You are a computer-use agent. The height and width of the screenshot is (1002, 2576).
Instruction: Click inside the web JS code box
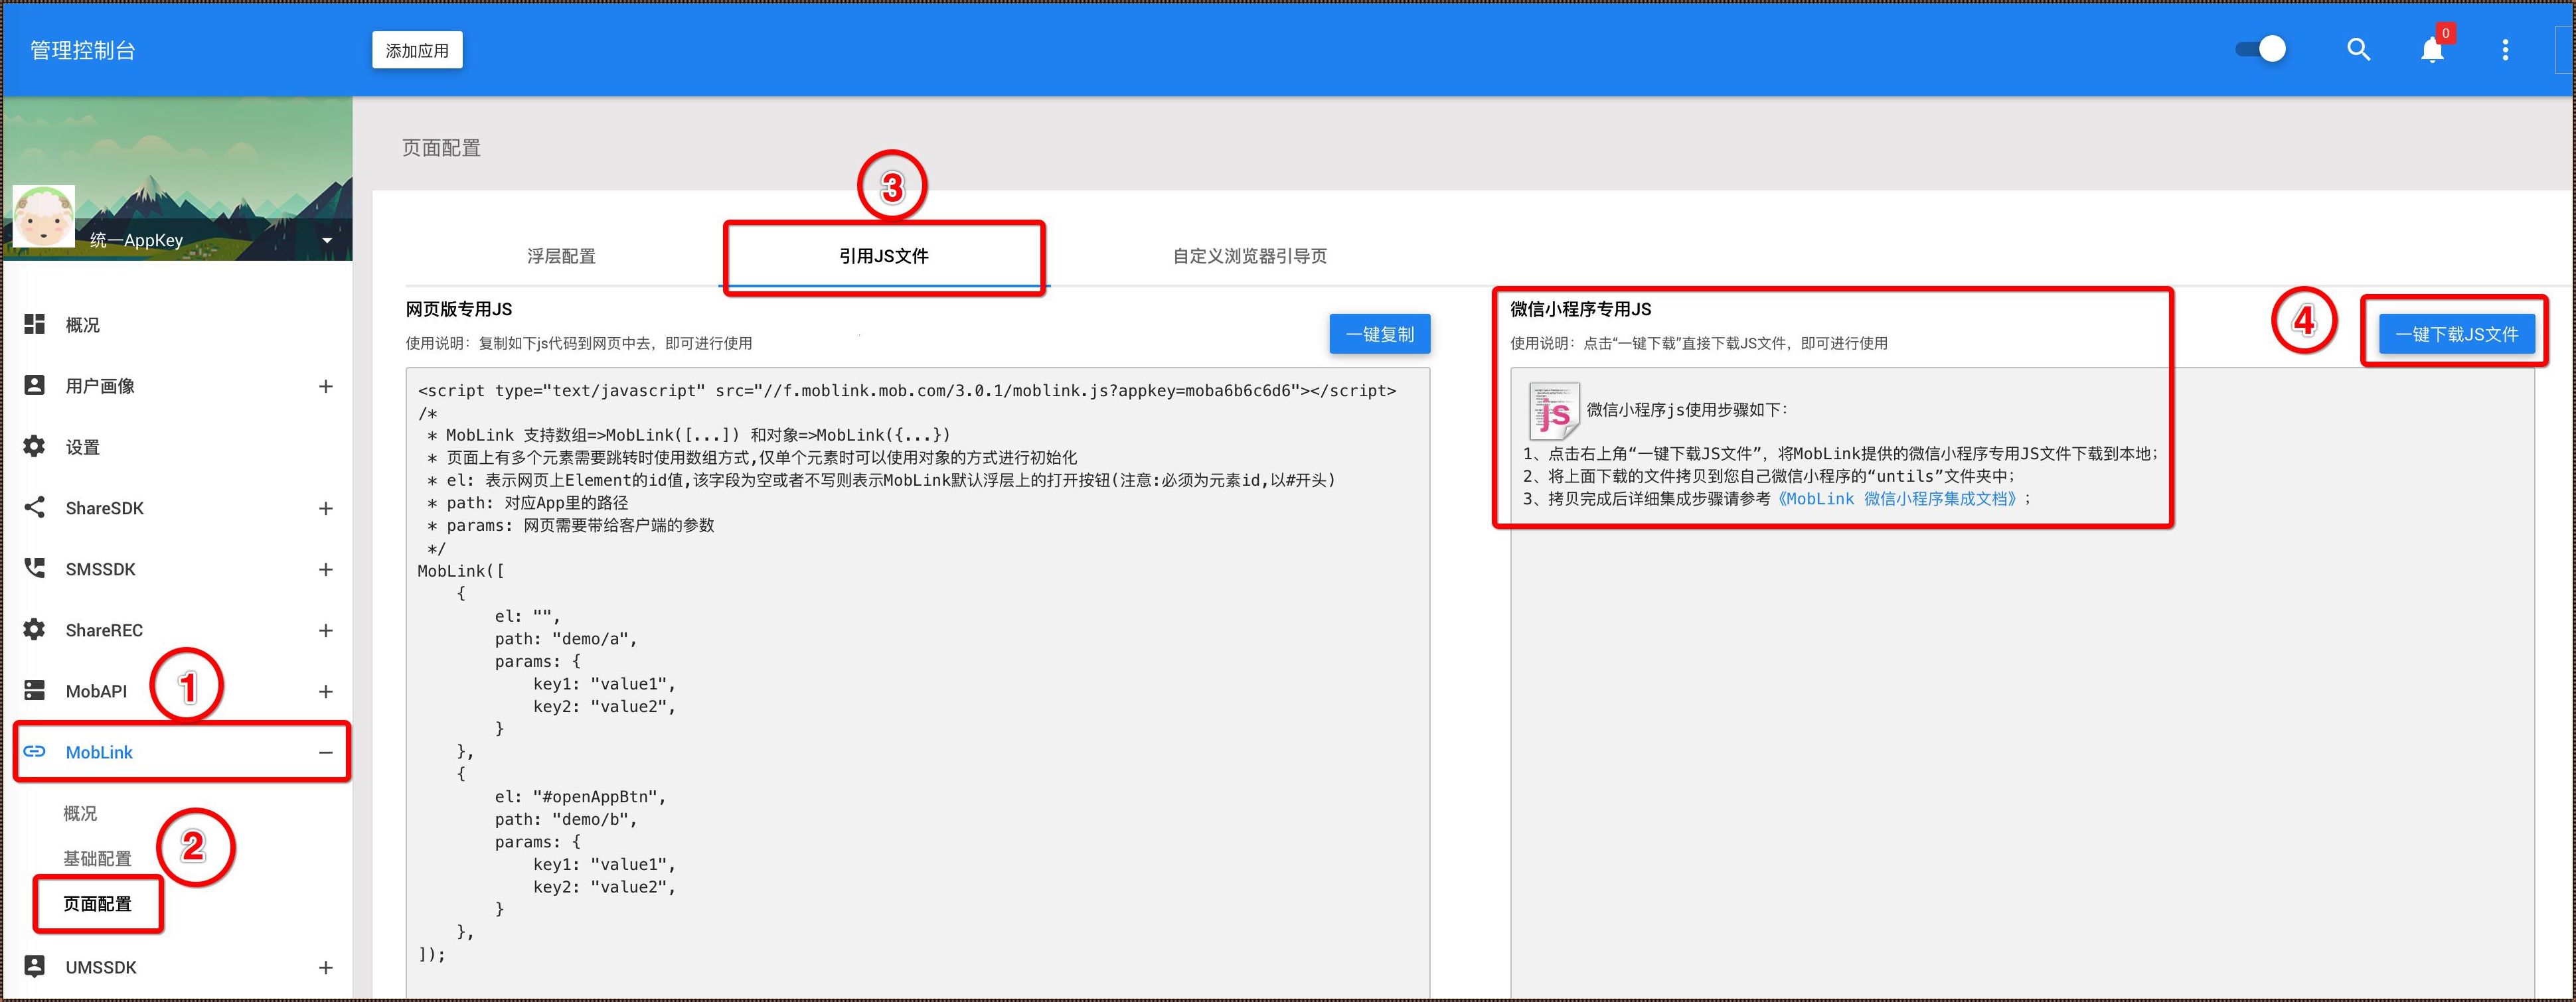tap(917, 682)
